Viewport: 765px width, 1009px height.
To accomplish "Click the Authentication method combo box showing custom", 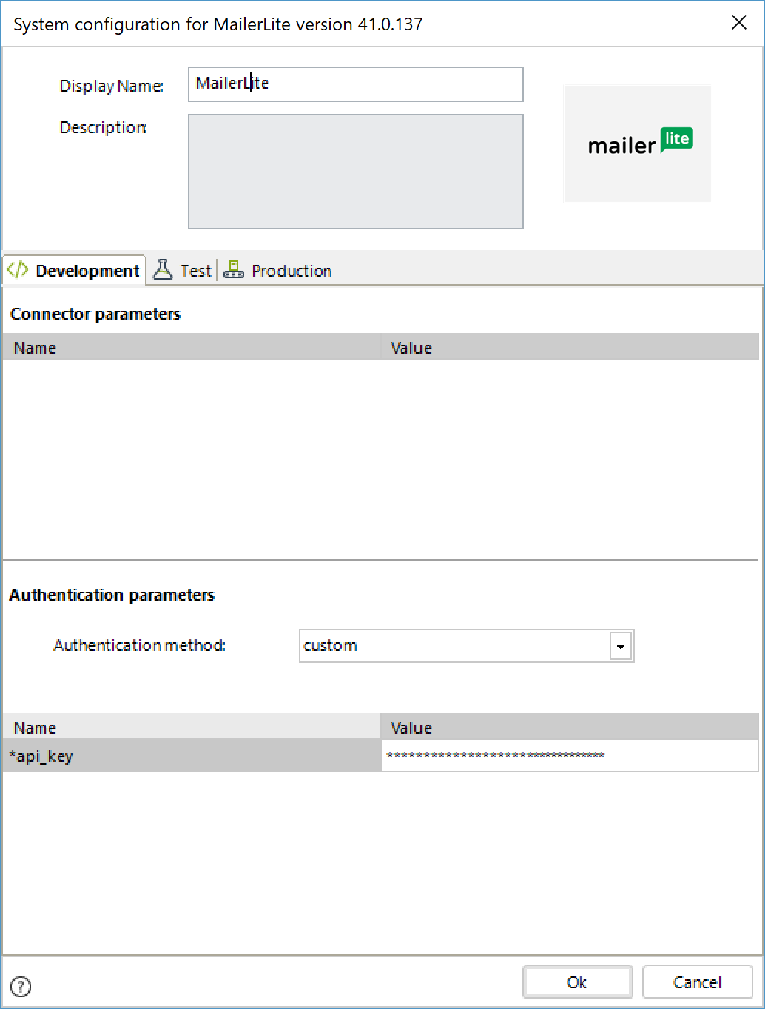I will click(466, 646).
